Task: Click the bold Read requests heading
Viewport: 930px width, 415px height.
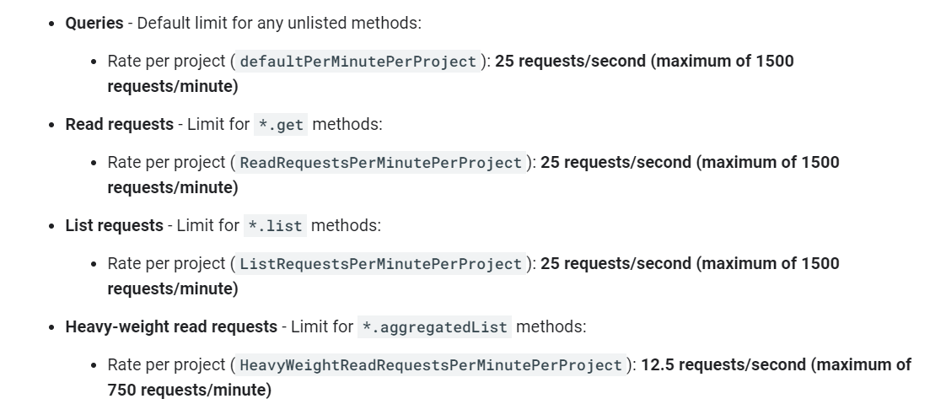Action: (119, 125)
